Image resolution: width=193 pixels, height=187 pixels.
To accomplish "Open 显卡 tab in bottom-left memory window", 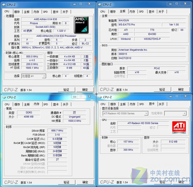I will click(56, 104).
